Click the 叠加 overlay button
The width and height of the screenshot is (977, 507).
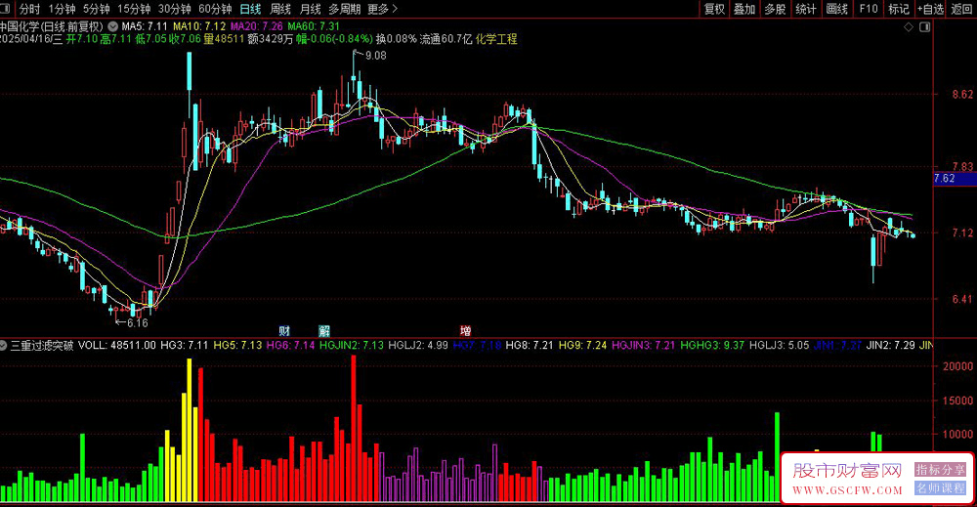tap(743, 9)
